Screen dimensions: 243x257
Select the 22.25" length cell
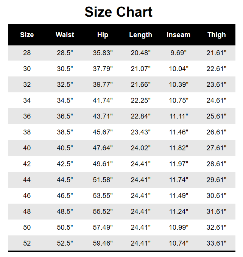pyautogui.click(x=140, y=101)
